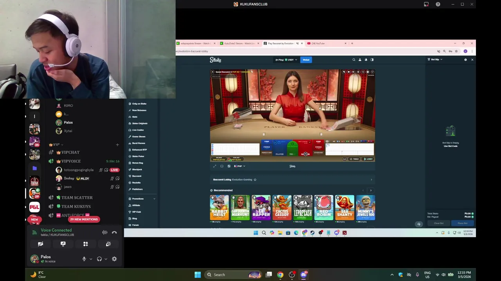Open Discord noise suppression icon
The height and width of the screenshot is (281, 501).
pyautogui.click(x=105, y=232)
